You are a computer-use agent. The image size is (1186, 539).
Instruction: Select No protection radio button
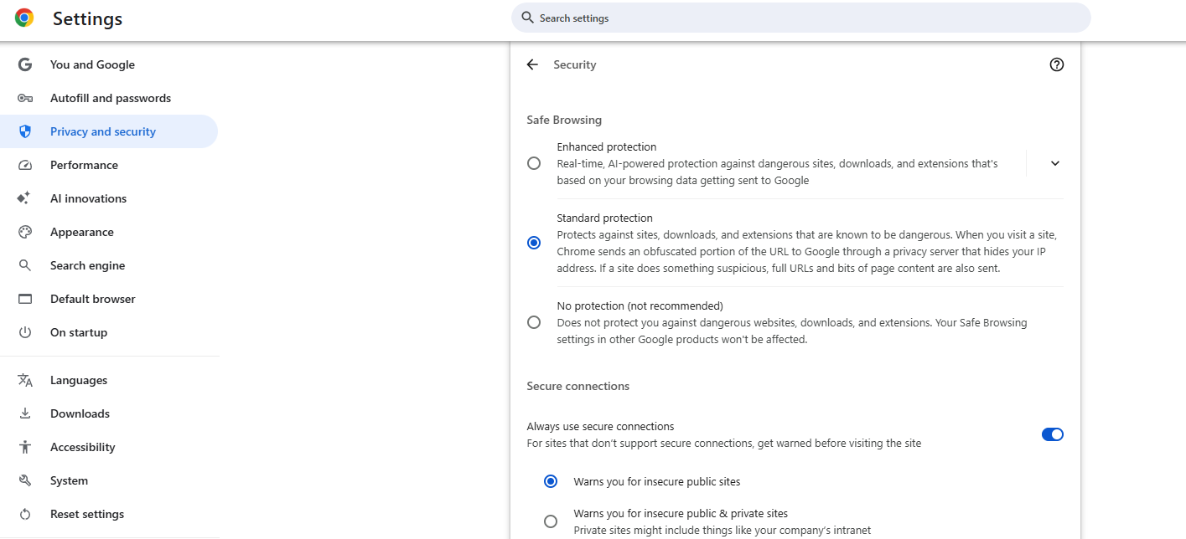point(534,322)
